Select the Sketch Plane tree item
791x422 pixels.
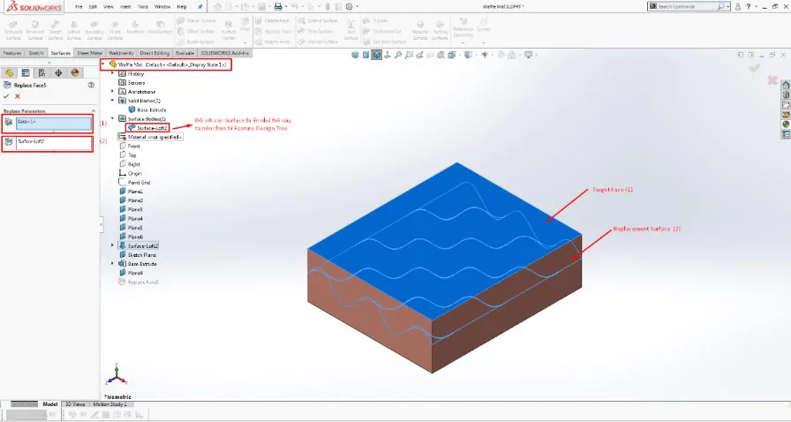point(137,255)
